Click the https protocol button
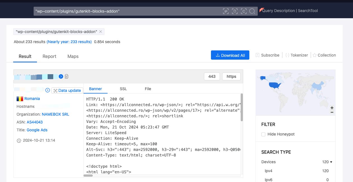Viewport: 353px width, 182px height. click(x=231, y=76)
